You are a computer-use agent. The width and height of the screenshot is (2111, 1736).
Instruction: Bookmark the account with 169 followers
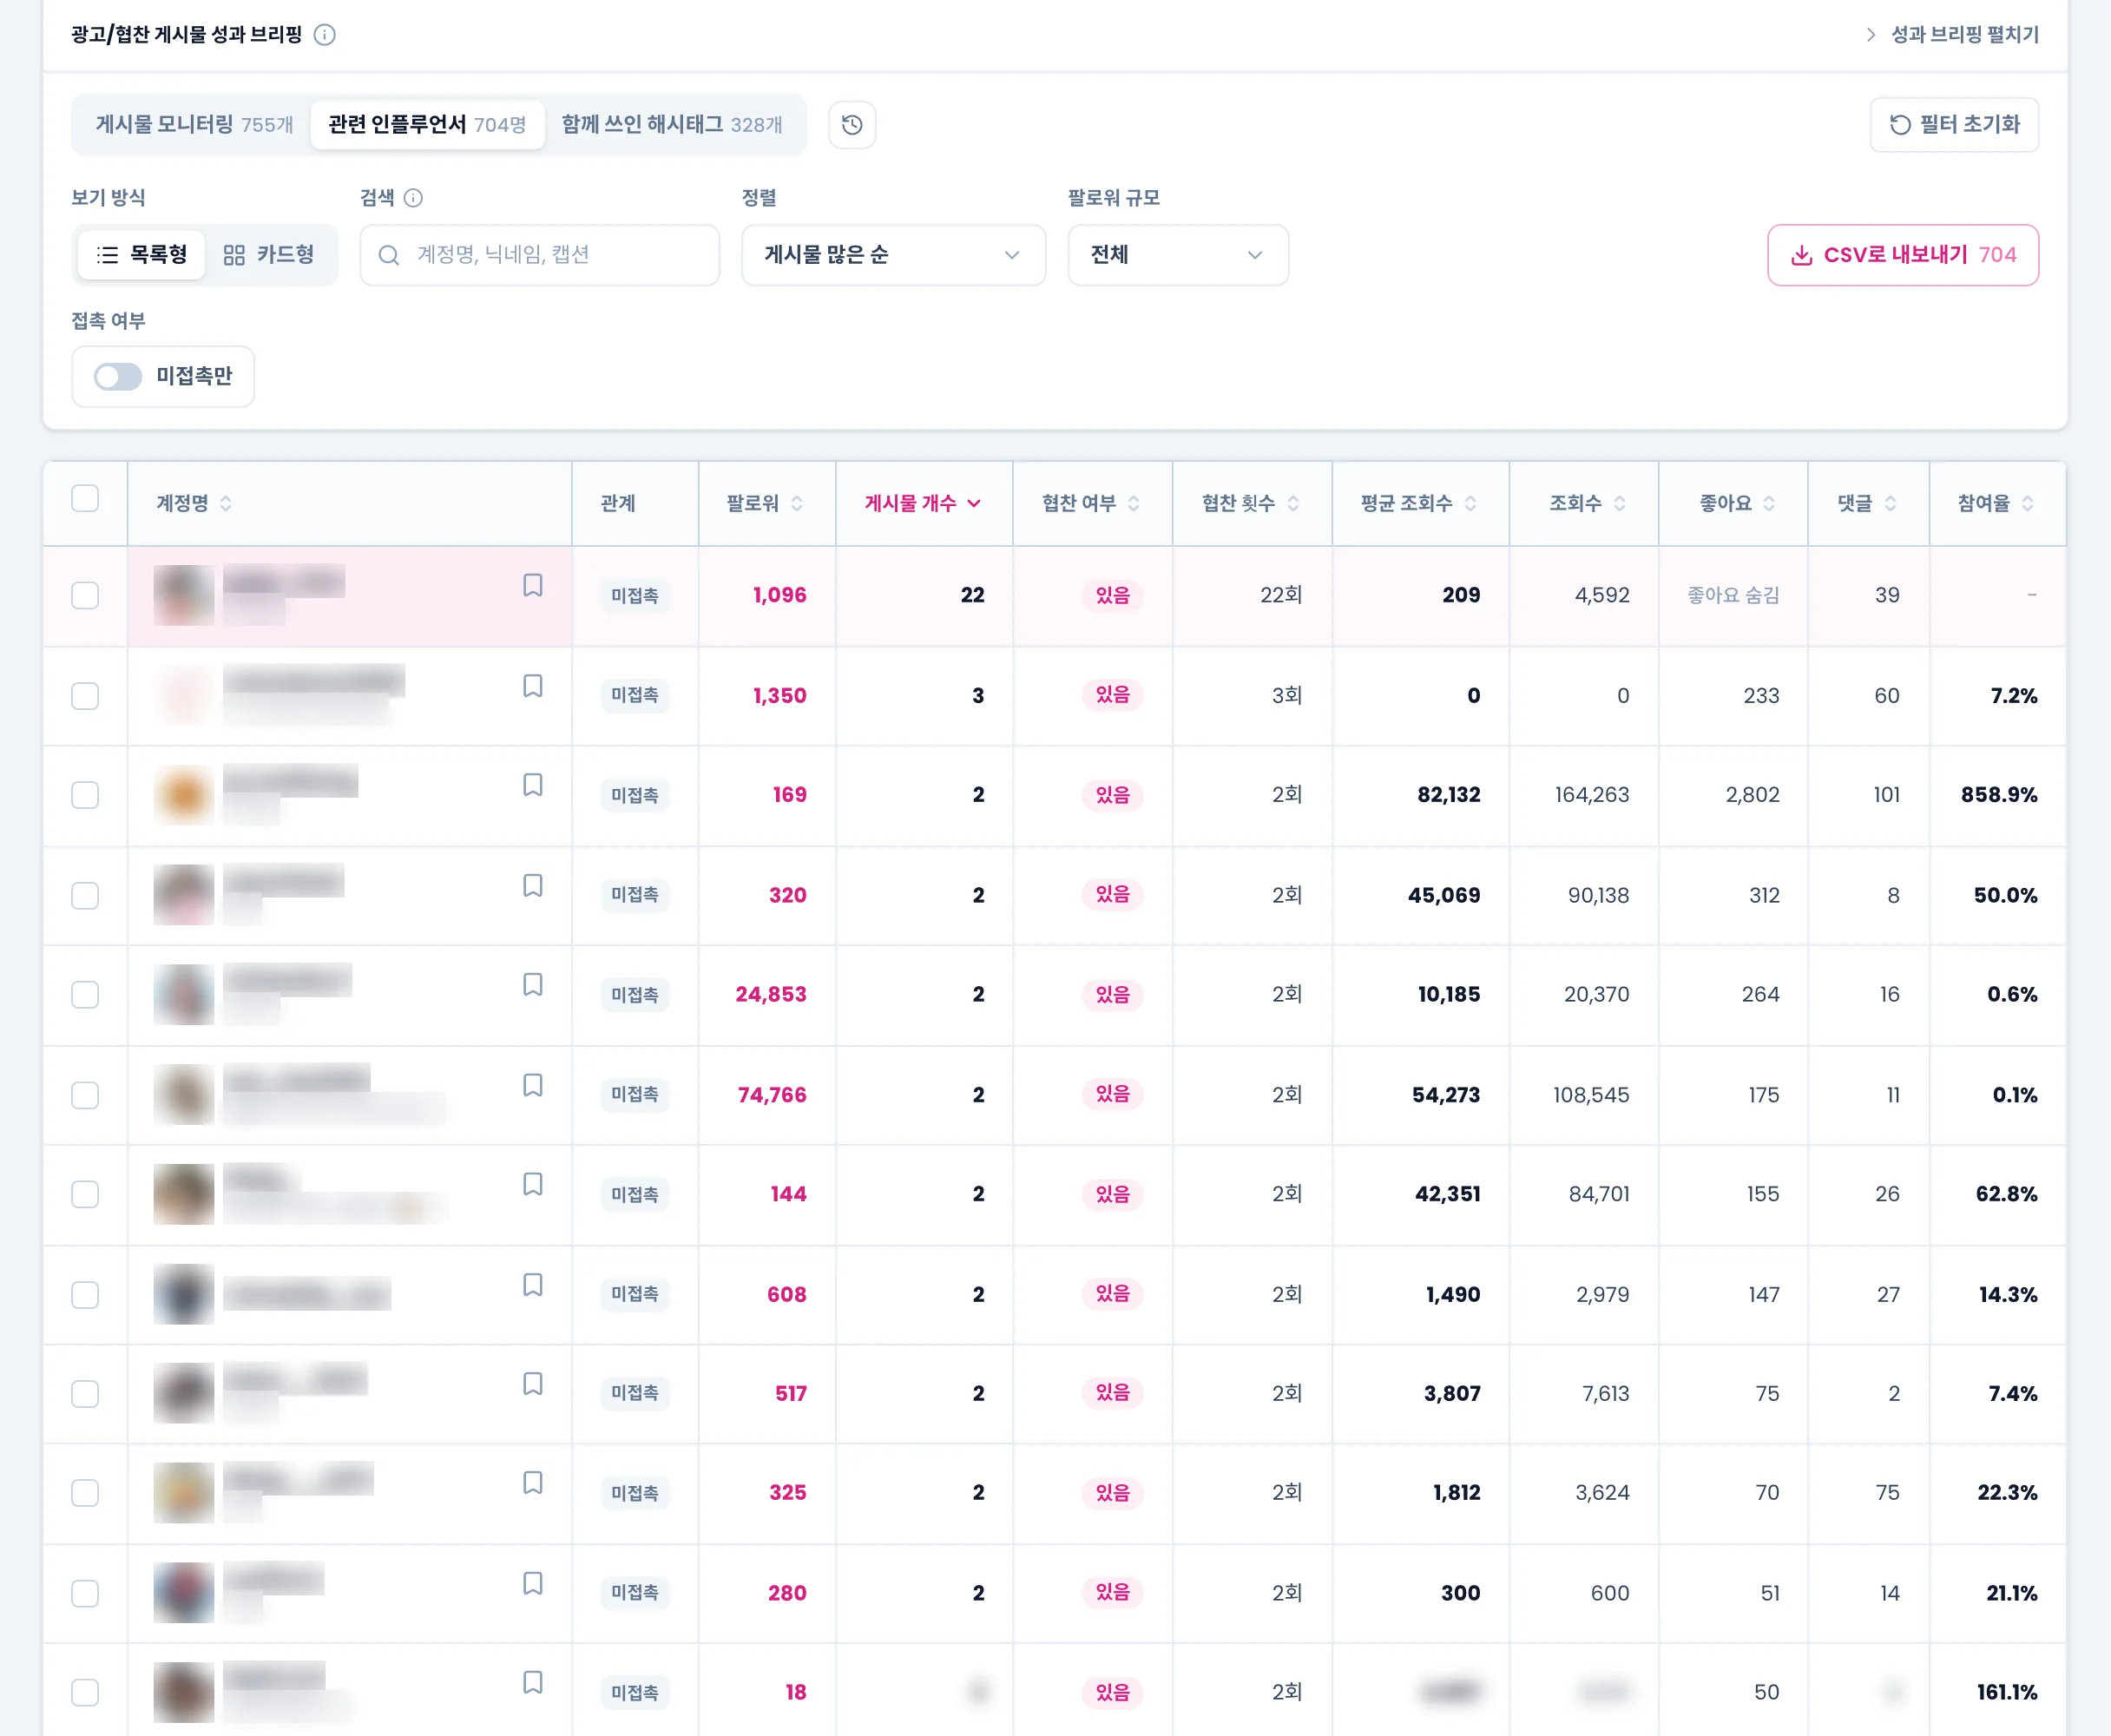533,785
